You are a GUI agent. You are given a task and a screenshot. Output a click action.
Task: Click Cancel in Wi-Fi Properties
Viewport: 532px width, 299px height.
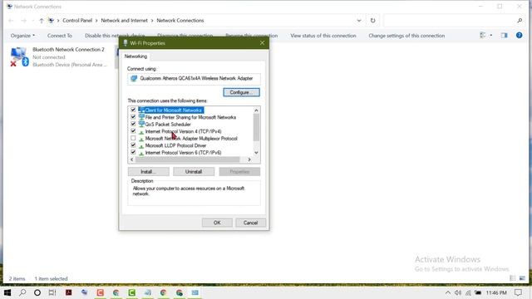tap(250, 223)
